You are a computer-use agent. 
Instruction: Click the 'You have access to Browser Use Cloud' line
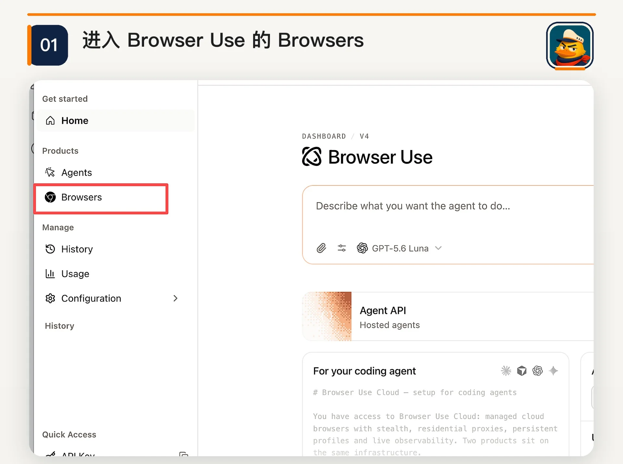(428, 416)
